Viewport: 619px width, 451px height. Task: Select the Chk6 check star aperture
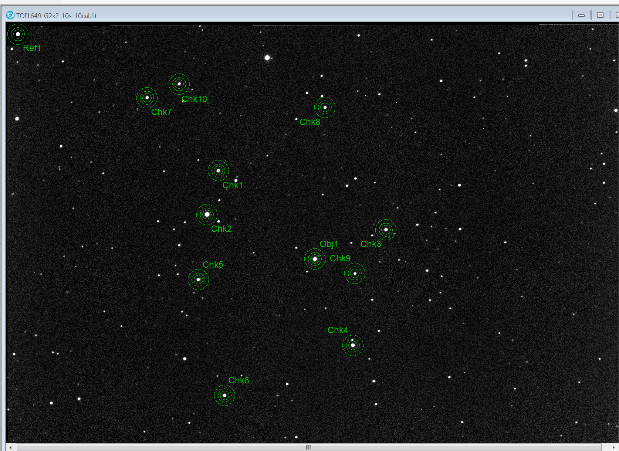pos(224,396)
